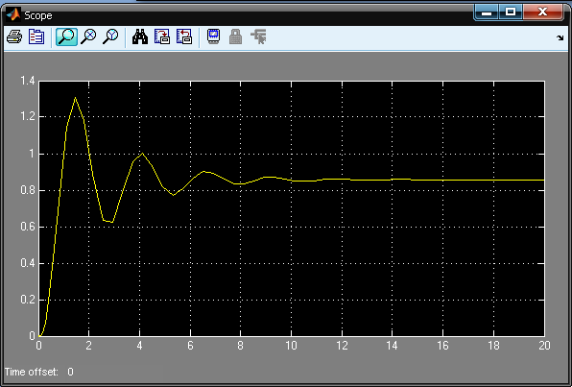Viewport: 572px width, 387px height.
Task: Click the Time offset label
Action: tap(32, 372)
